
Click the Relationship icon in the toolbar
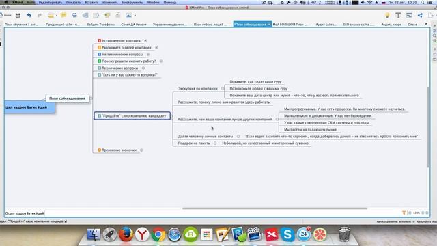74,15
